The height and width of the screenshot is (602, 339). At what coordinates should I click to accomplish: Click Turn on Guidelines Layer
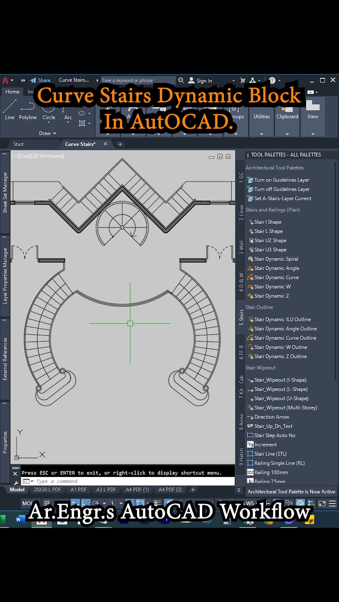tap(278, 180)
